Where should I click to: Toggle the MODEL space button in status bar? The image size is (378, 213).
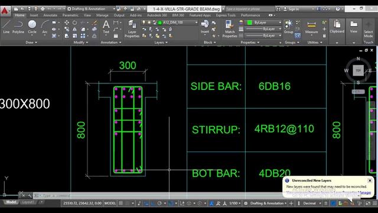point(110,204)
